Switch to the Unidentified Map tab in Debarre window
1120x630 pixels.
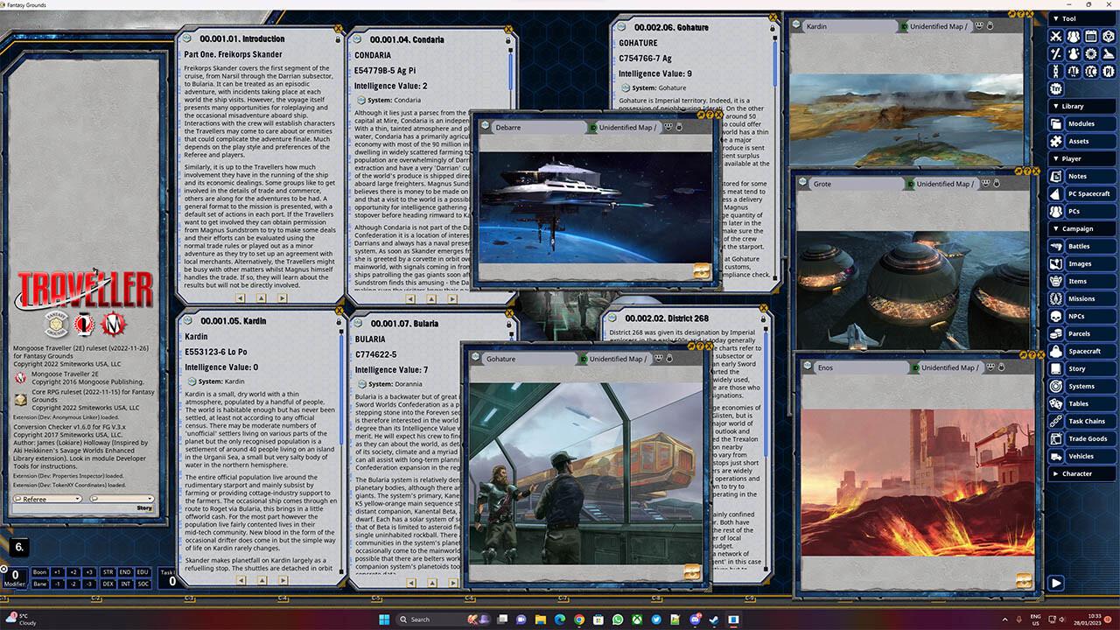click(626, 127)
